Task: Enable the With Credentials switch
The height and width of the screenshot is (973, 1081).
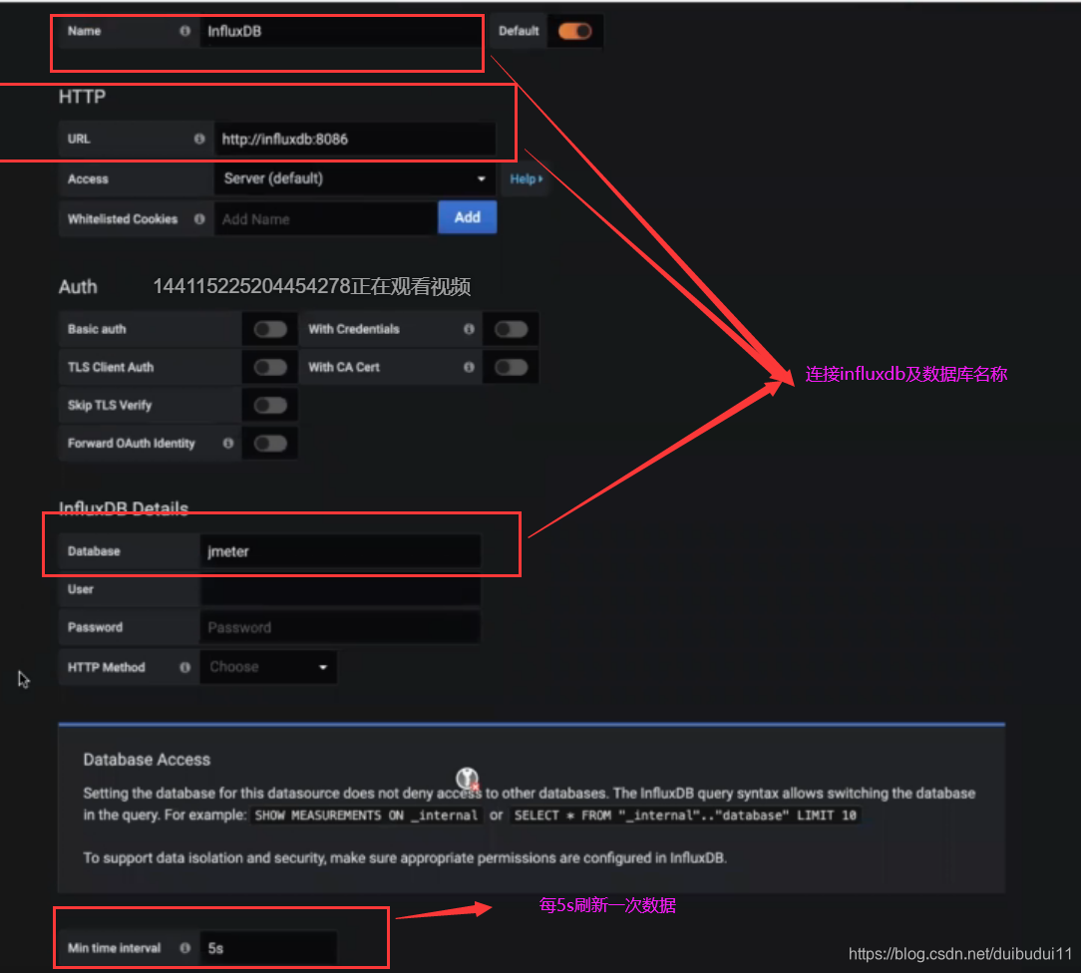Action: 511,329
